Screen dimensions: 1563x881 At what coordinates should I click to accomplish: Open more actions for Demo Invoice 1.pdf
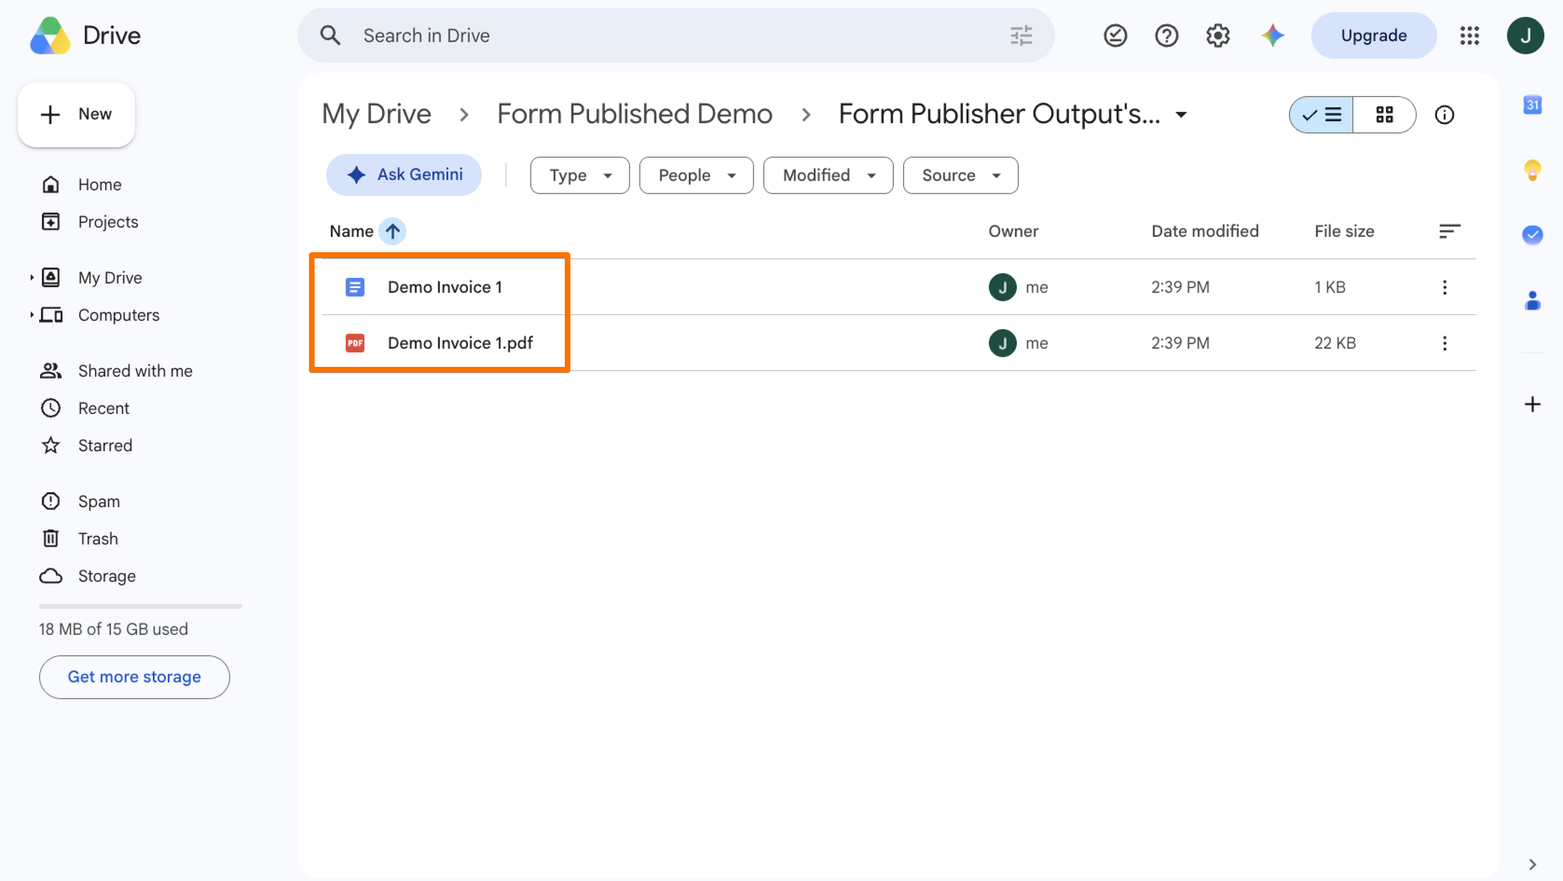click(1444, 343)
